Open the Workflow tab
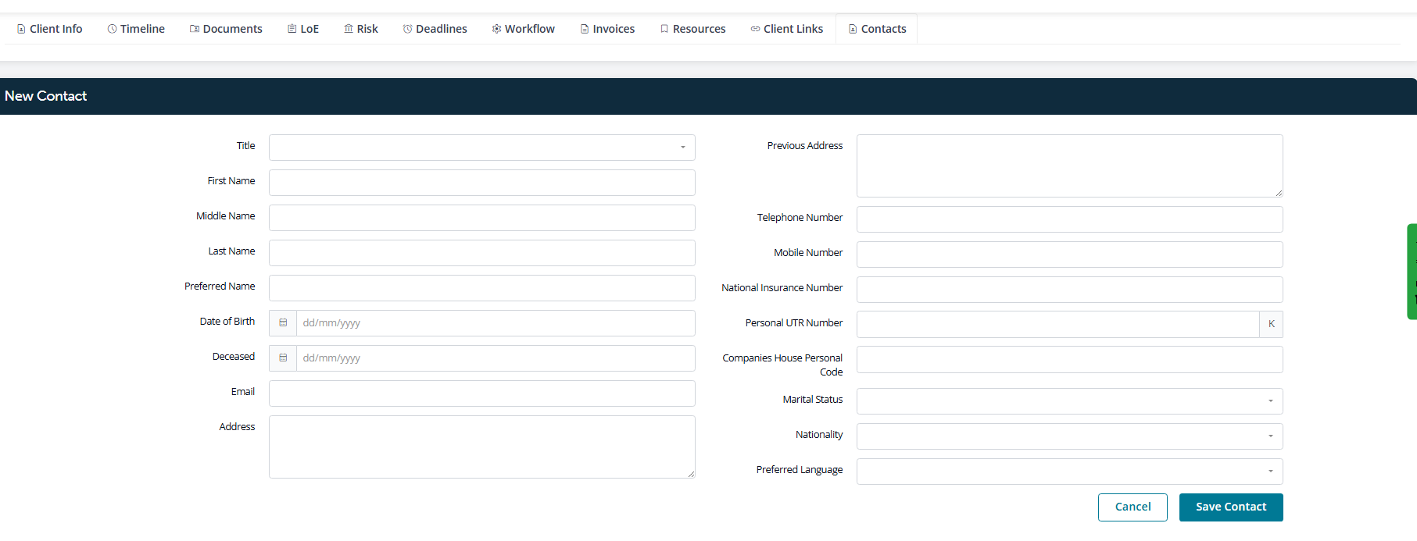The width and height of the screenshot is (1417, 541). point(523,29)
